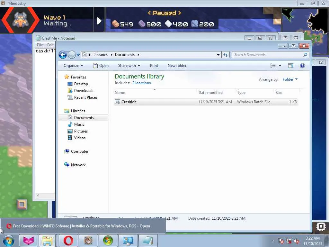The height and width of the screenshot is (247, 329).
Task: Switch to Notepad in the taskbar
Action: click(148, 241)
